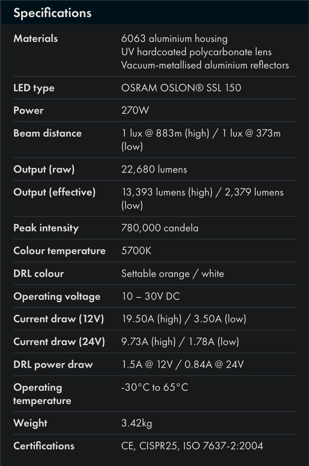The height and width of the screenshot is (466, 309).
Task: Click the DRL power draw label
Action: [53, 364]
